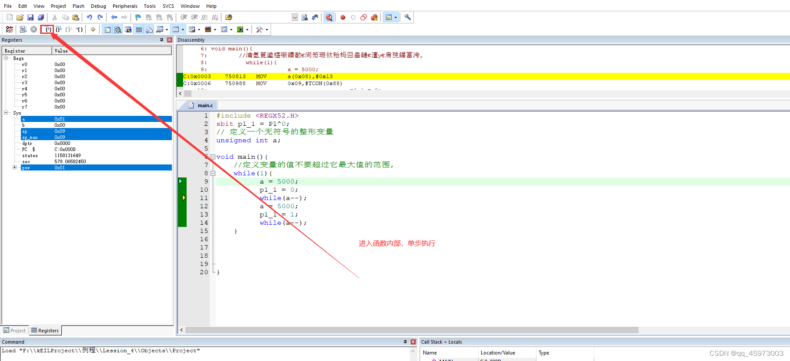The width and height of the screenshot is (790, 361).
Task: Click the Navigate backwards arrow icon
Action: pos(114,17)
